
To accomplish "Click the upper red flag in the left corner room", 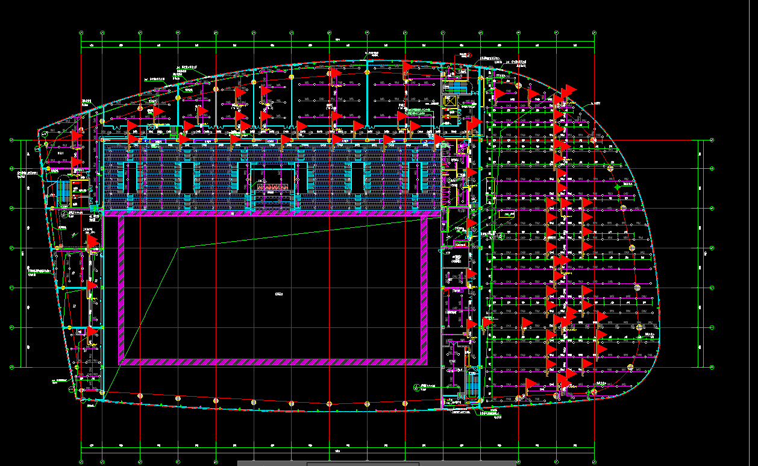I will [x=77, y=136].
